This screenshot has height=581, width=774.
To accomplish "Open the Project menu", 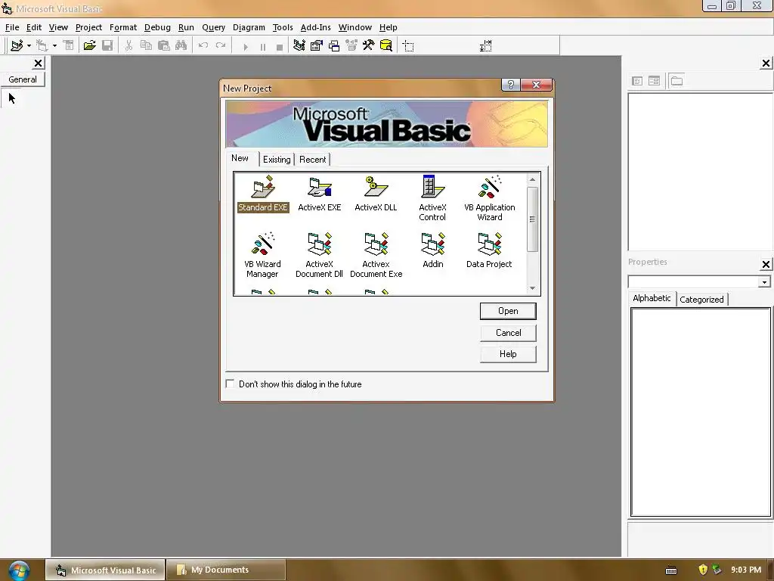I will coord(89,28).
